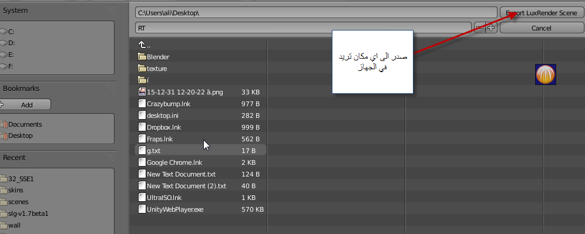
Task: Click the Cancel button
Action: pos(541,28)
